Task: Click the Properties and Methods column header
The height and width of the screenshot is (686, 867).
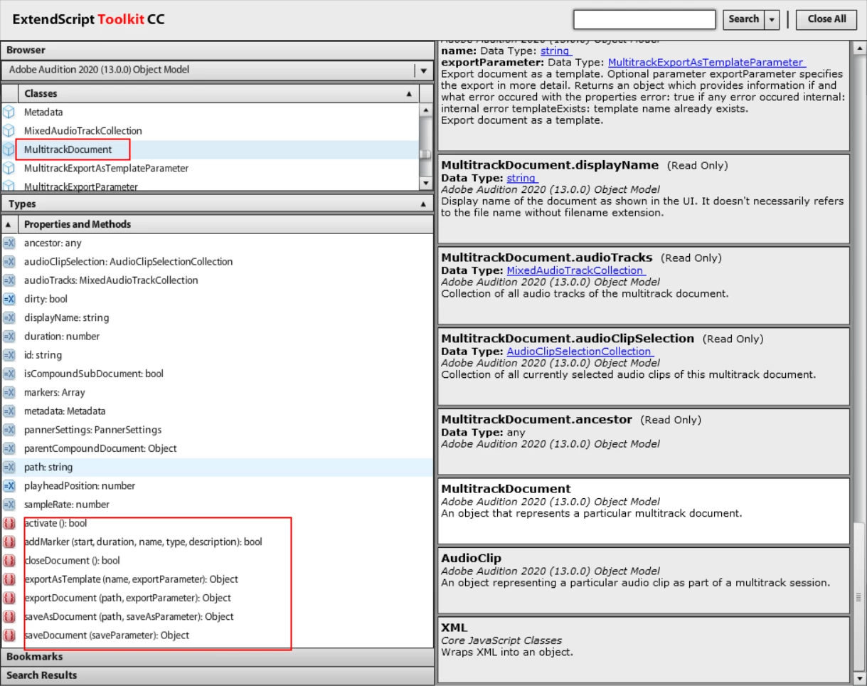Action: point(225,224)
